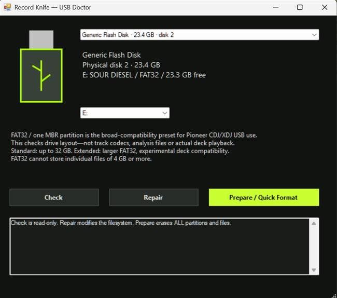Open the Generic Flash Disk device dropdown
The width and height of the screenshot is (337, 298).
pos(200,35)
